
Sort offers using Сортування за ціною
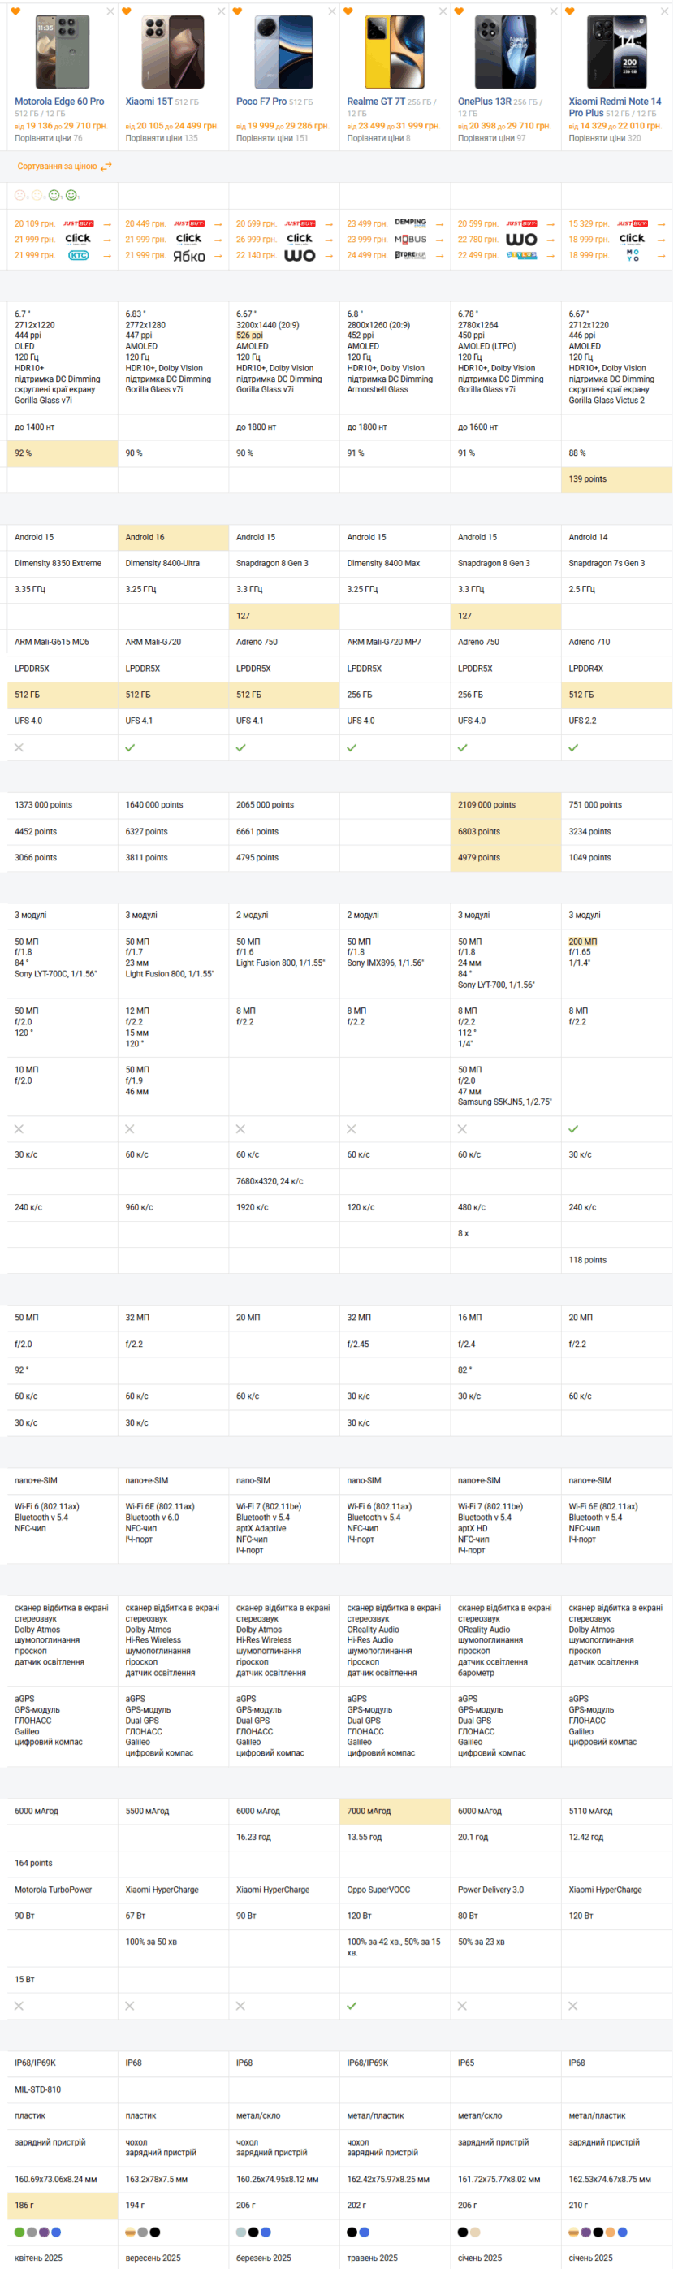pyautogui.click(x=57, y=167)
